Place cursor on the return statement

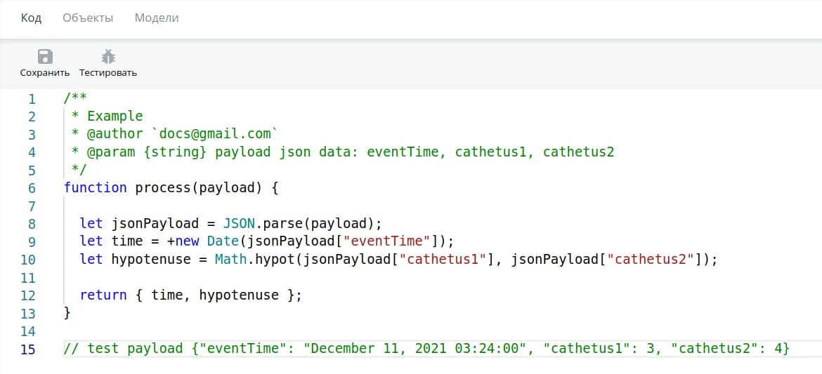tap(103, 295)
